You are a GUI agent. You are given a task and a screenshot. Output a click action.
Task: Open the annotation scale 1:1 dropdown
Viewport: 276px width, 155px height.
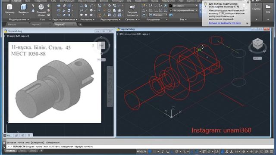(237, 152)
